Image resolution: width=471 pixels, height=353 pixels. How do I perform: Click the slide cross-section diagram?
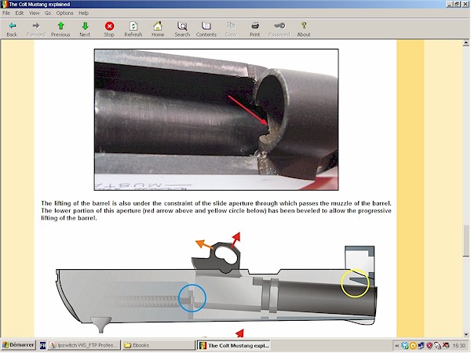(217, 282)
